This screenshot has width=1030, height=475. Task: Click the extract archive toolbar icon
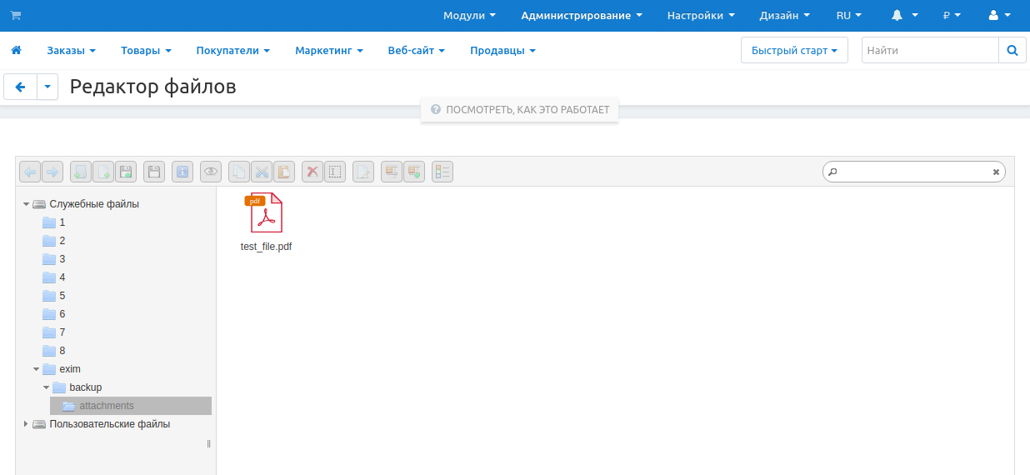point(392,172)
